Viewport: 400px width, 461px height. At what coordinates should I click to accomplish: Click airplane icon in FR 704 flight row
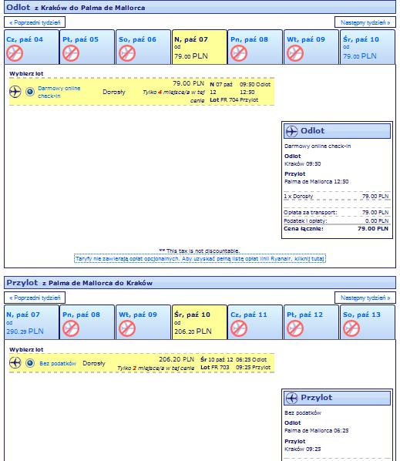[15, 92]
